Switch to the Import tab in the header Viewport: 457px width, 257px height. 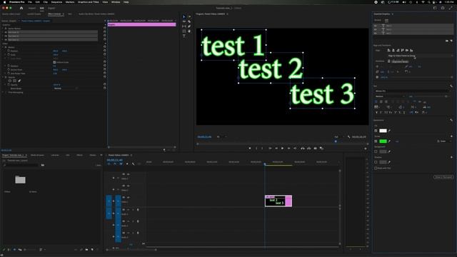point(32,8)
